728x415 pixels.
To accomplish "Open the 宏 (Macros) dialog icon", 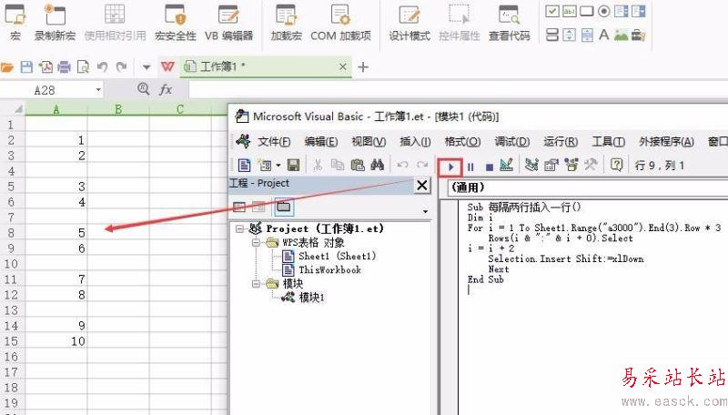I will (x=15, y=22).
